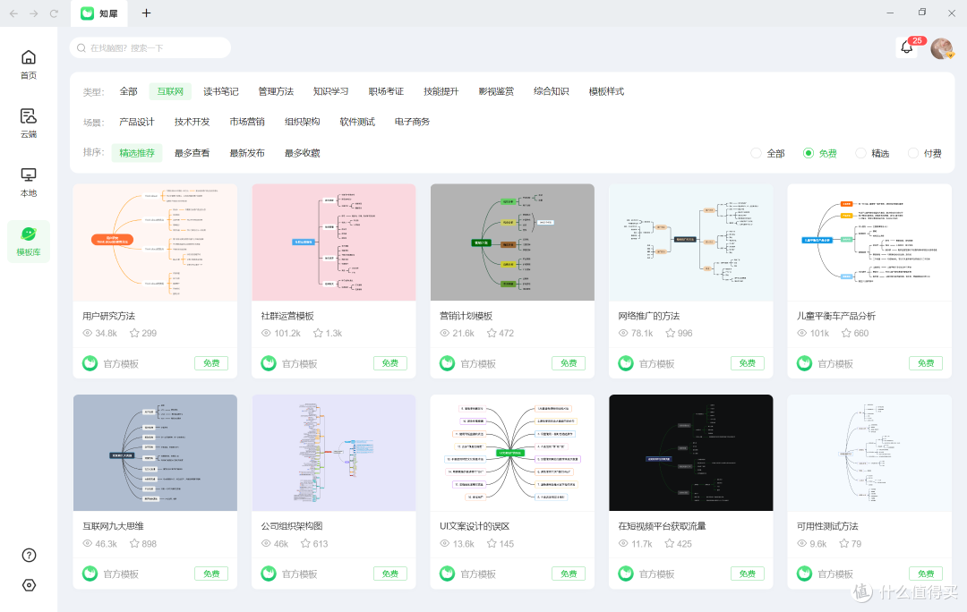Open the 本地 local files sidebar icon
This screenshot has width=967, height=612.
pyautogui.click(x=29, y=183)
